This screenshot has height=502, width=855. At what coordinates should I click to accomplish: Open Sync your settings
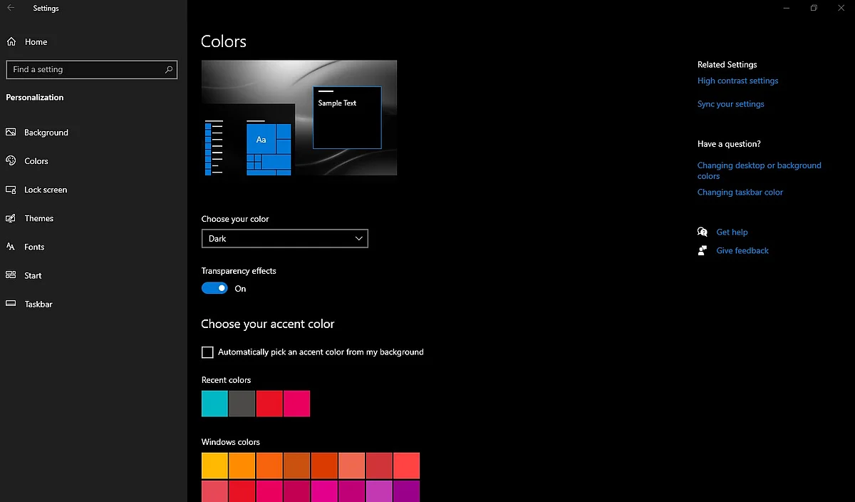tap(730, 103)
